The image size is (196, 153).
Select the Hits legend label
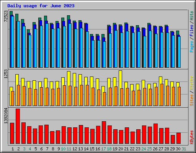(x=192, y=16)
